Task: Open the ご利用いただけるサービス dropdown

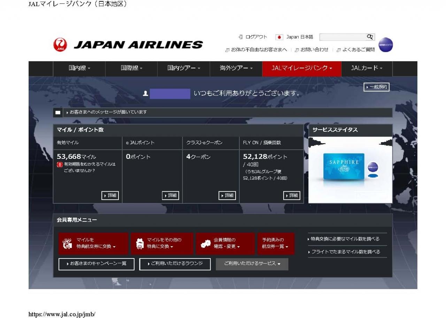Action: (x=252, y=264)
